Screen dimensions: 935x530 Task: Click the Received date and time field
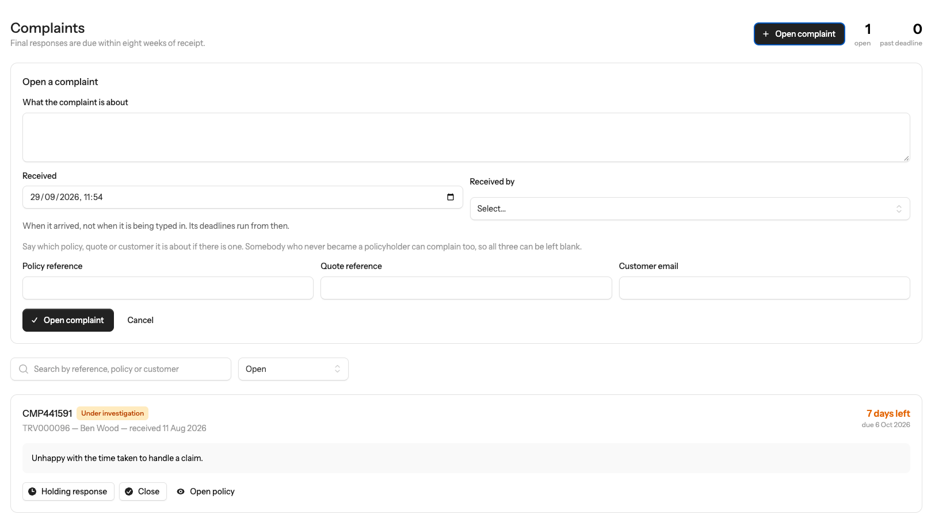tap(242, 197)
